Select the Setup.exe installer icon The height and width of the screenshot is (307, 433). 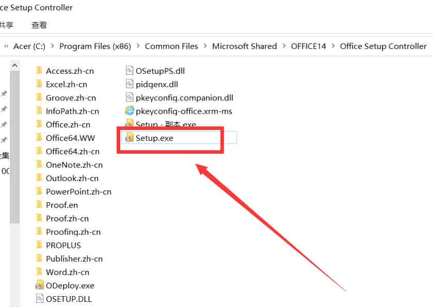pos(129,137)
